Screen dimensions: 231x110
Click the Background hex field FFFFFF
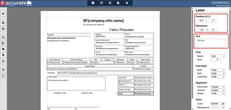pos(216,107)
